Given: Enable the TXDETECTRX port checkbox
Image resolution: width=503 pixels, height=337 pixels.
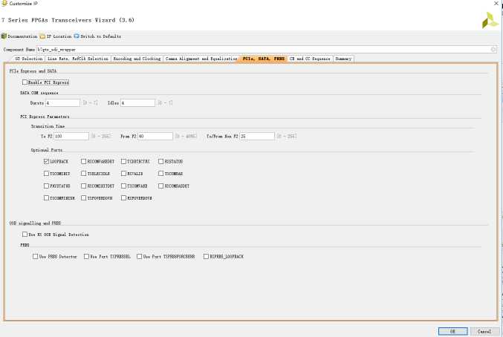Looking at the screenshot, I should tap(123, 161).
